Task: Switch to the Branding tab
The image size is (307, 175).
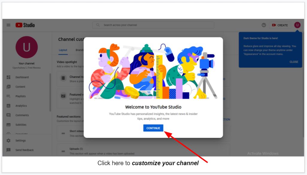Action: pyautogui.click(x=80, y=50)
